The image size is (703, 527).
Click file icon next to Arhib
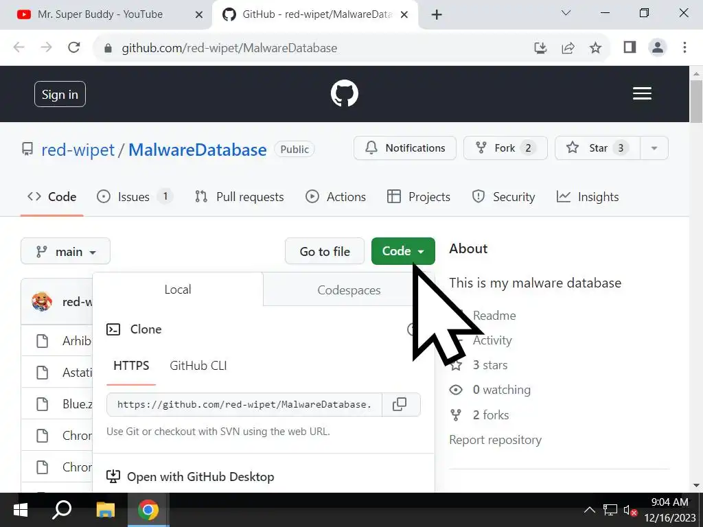[42, 340]
